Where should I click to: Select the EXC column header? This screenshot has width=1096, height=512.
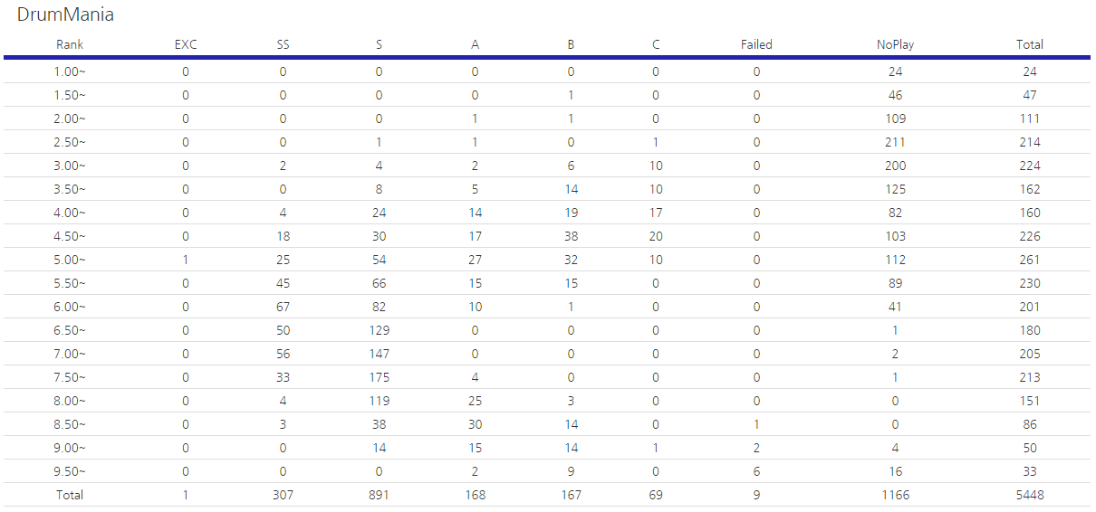pos(186,44)
